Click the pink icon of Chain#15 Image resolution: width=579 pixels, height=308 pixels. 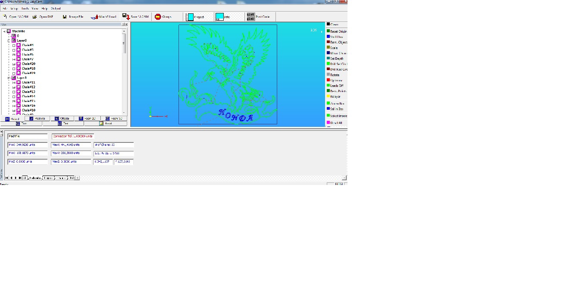click(19, 101)
